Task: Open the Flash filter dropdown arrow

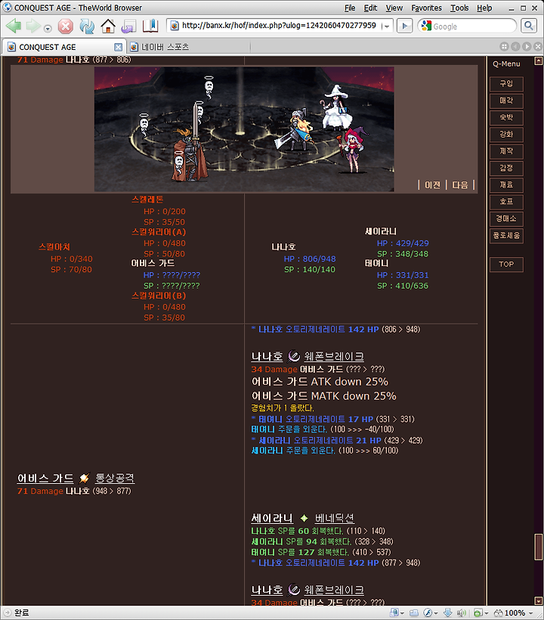Action: click(436, 613)
